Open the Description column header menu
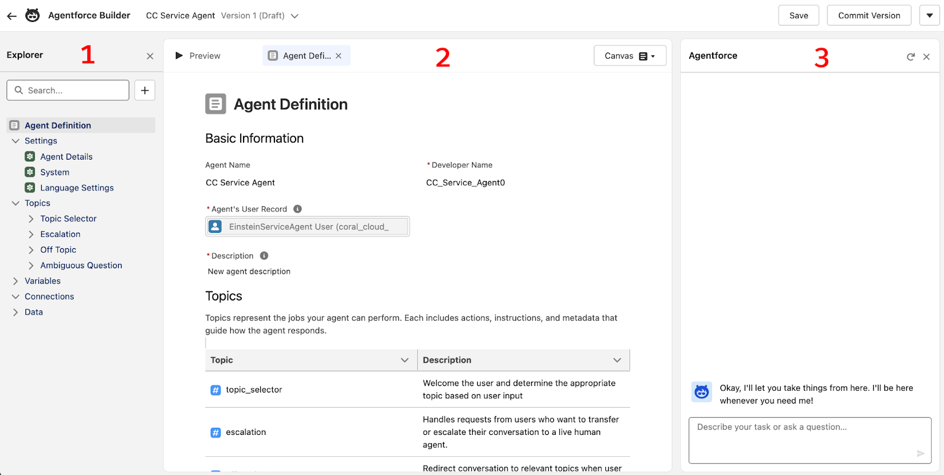944x475 pixels. 617,360
